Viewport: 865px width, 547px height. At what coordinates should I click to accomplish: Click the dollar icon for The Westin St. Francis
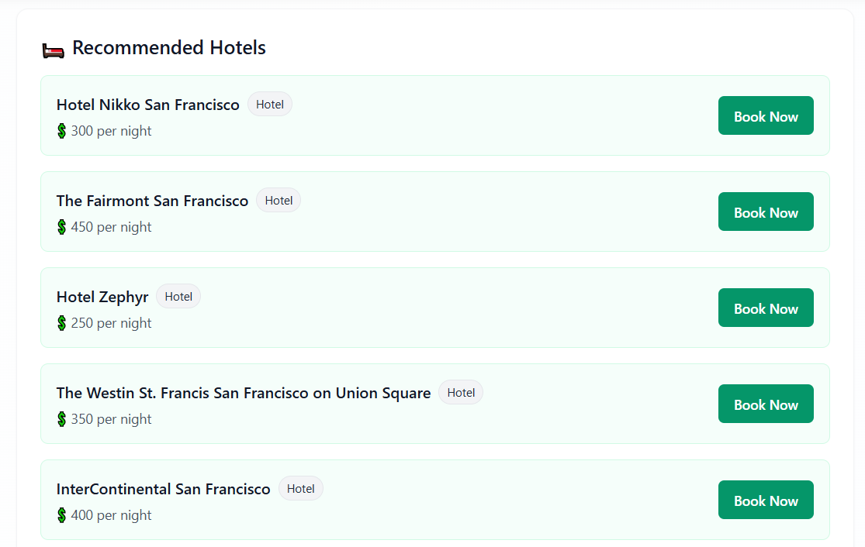pyautogui.click(x=62, y=419)
